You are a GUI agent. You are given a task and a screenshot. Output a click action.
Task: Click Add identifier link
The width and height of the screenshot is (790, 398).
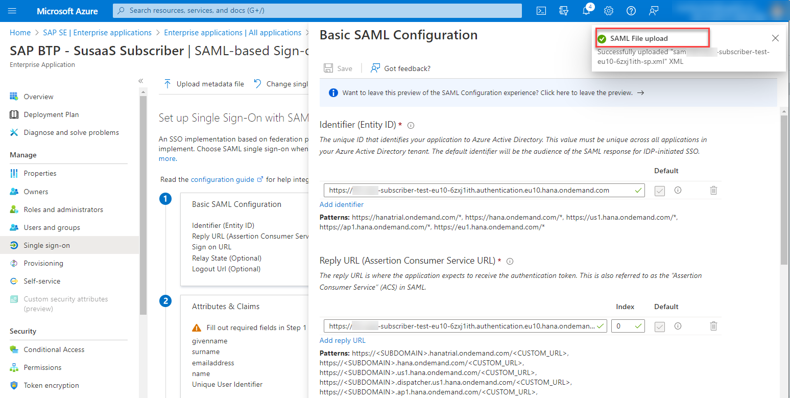(342, 204)
